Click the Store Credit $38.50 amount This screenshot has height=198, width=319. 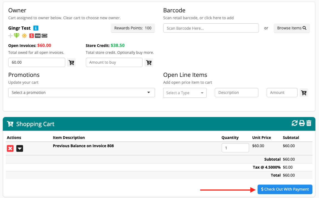pyautogui.click(x=118, y=45)
